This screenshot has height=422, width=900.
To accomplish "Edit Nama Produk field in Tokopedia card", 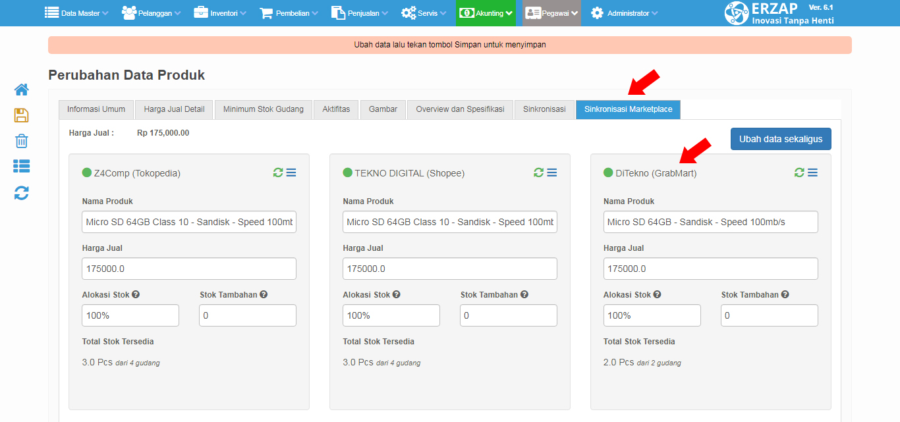I will click(189, 222).
